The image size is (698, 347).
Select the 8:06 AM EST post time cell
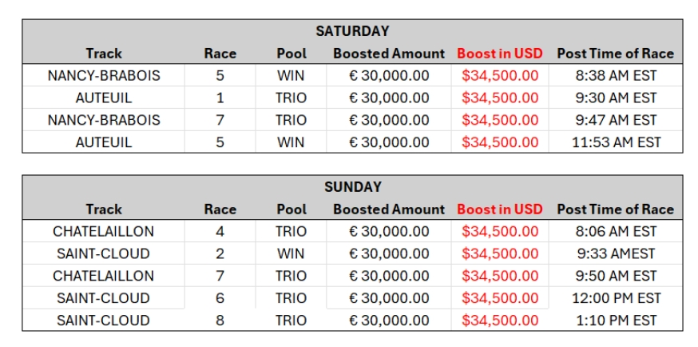(615, 232)
